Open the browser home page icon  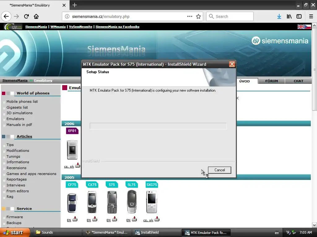point(36,16)
